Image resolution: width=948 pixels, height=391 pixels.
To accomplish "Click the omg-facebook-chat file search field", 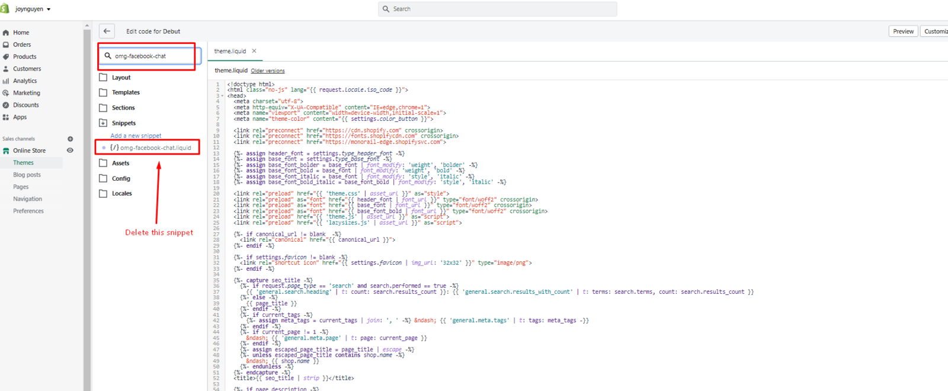I will (151, 56).
